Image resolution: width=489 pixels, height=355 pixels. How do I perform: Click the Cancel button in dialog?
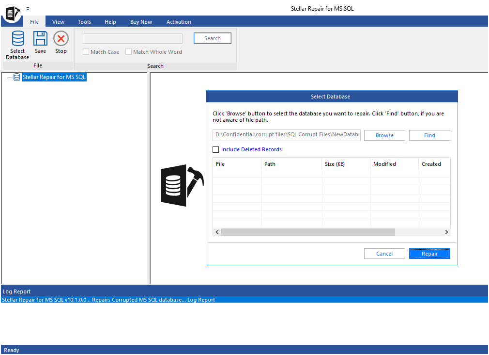tap(384, 254)
